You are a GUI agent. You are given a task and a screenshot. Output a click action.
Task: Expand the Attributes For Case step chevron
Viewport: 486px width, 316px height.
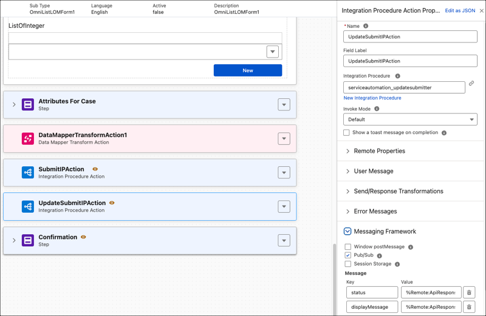(x=14, y=104)
